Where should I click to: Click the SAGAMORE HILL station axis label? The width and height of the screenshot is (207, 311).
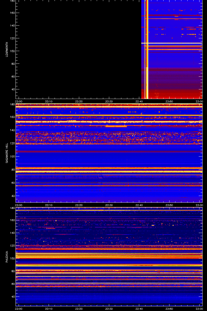point(7,153)
